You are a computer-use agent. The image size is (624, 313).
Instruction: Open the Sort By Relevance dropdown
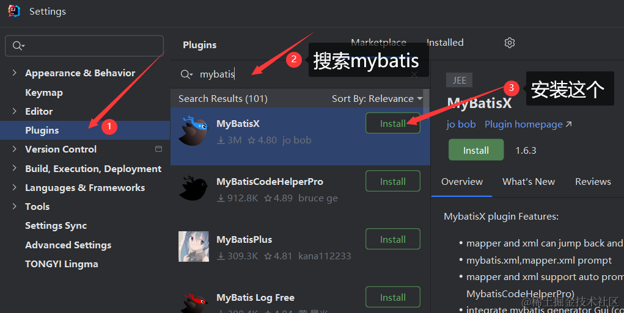point(376,99)
